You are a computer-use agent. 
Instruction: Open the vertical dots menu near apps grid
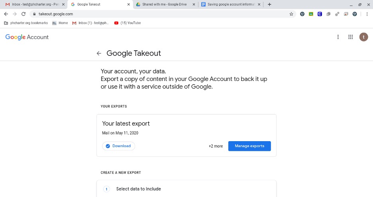pos(338,37)
